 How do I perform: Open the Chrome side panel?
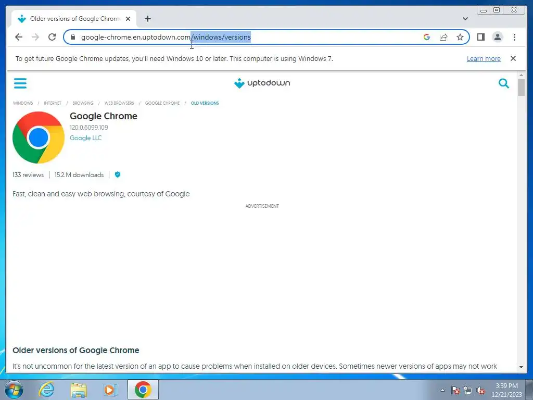pos(480,37)
